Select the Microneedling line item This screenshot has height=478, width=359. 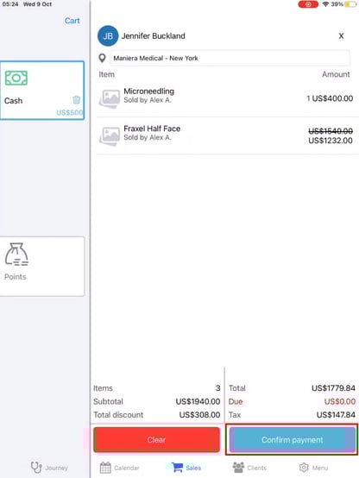click(x=226, y=98)
